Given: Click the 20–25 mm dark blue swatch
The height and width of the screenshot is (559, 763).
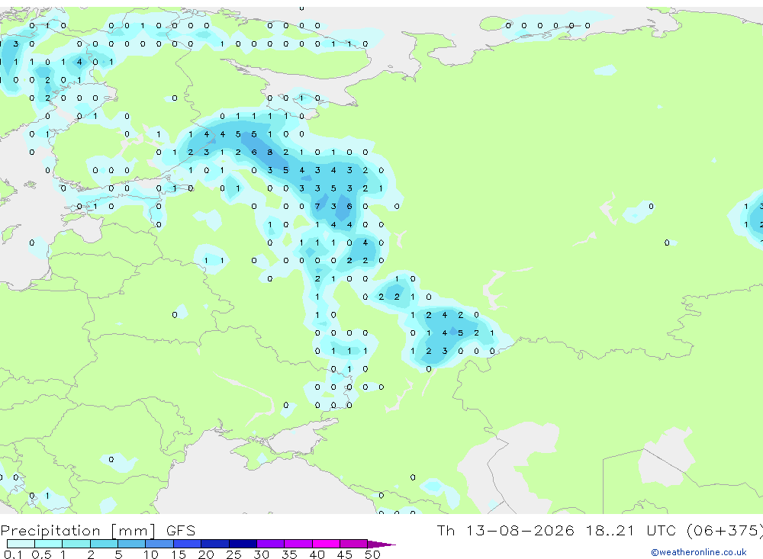Looking at the screenshot, I should 215,544.
